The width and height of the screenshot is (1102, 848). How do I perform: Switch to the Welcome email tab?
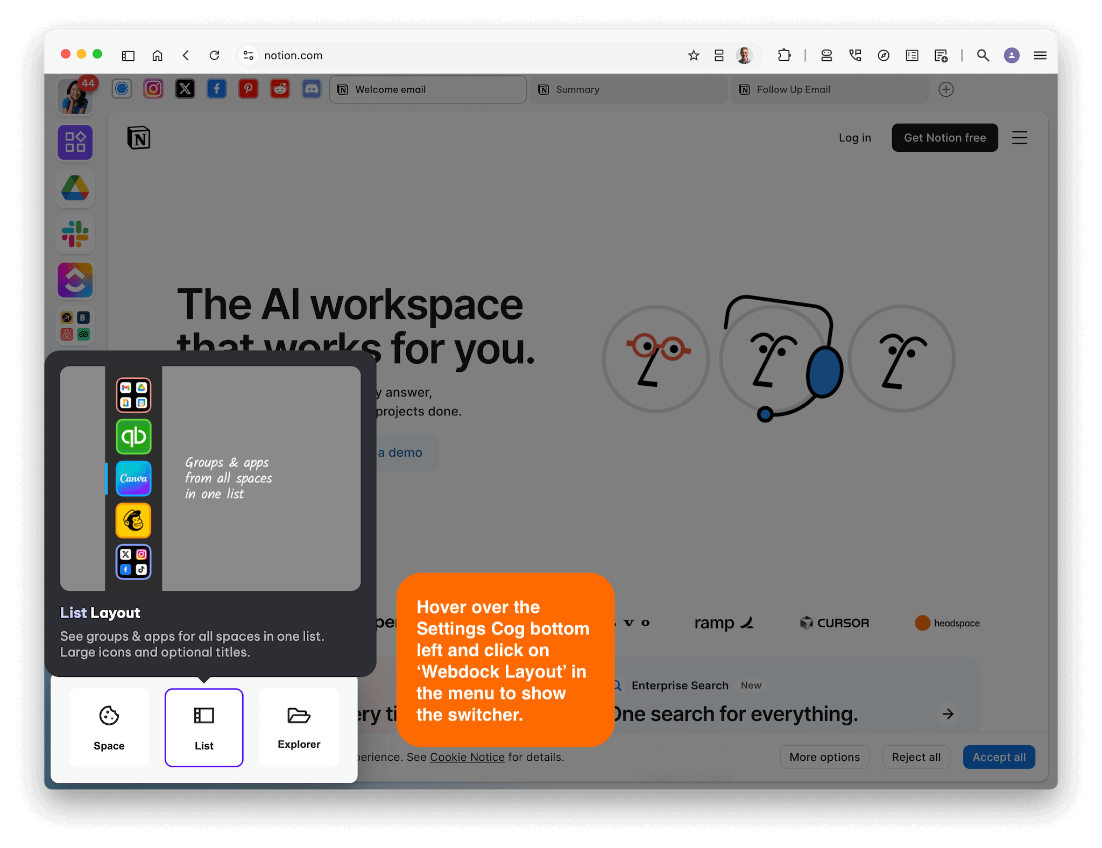(428, 89)
